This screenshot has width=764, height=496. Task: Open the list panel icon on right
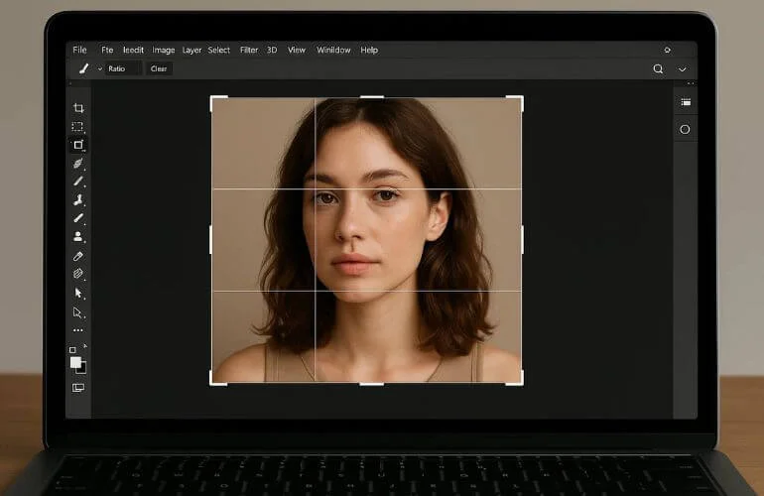[685, 102]
